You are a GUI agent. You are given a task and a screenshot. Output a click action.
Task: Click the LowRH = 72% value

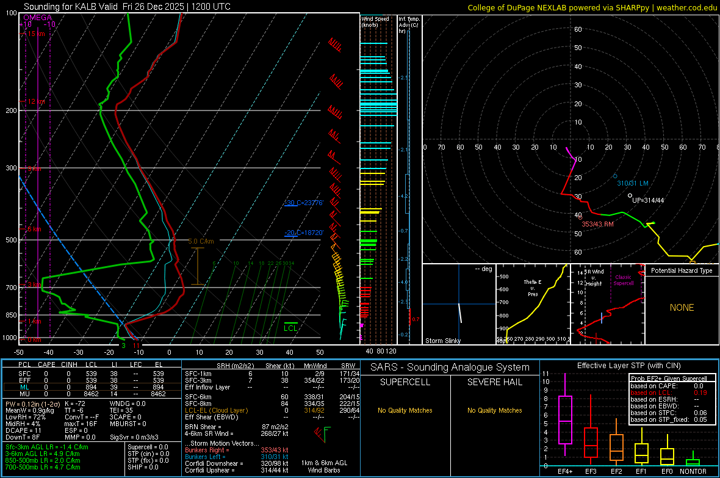[x=25, y=417]
